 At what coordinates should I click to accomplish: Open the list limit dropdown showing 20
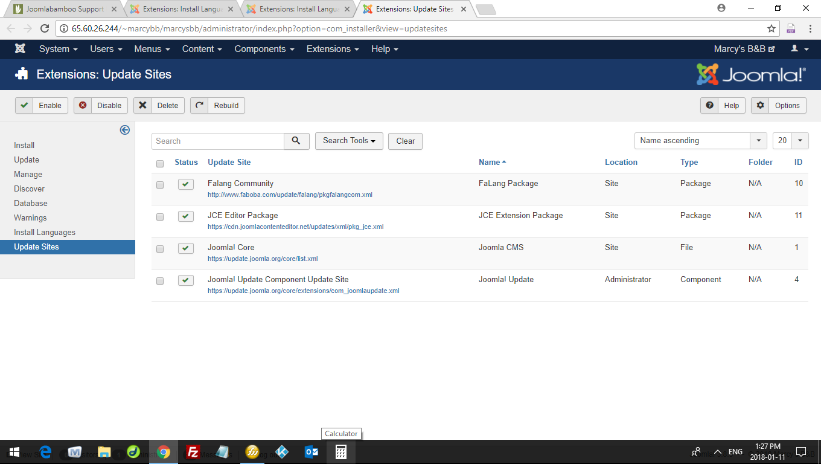(790, 141)
